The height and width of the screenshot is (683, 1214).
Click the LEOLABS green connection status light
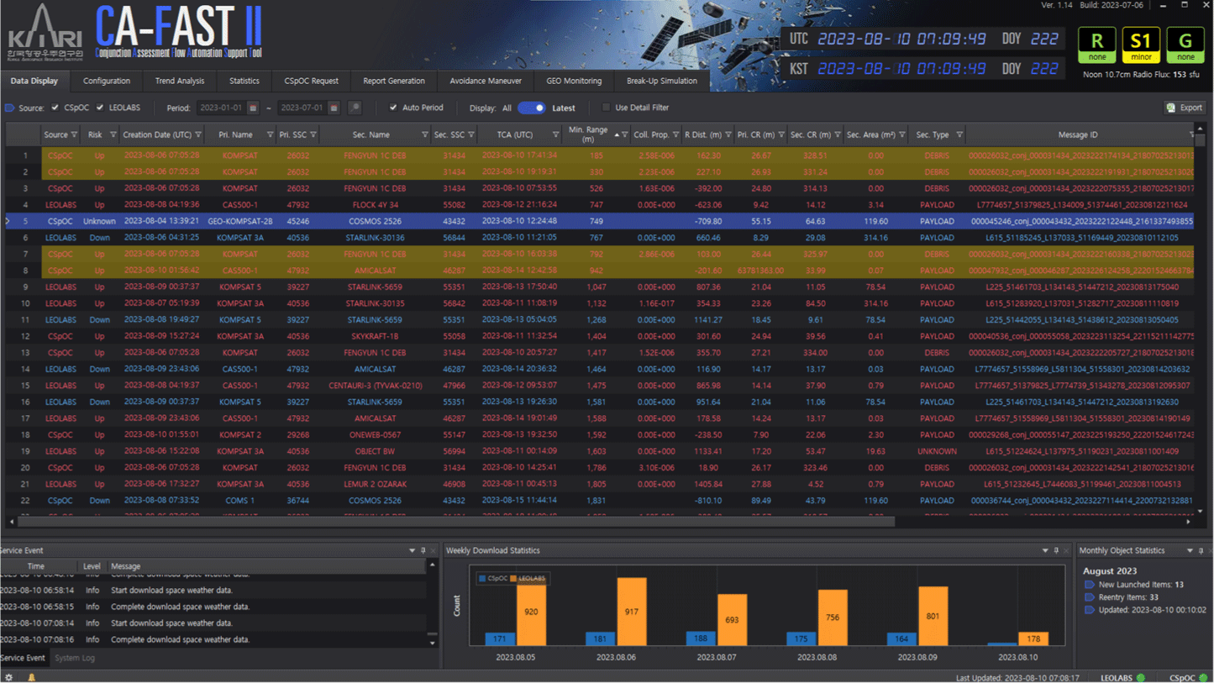(x=1141, y=677)
